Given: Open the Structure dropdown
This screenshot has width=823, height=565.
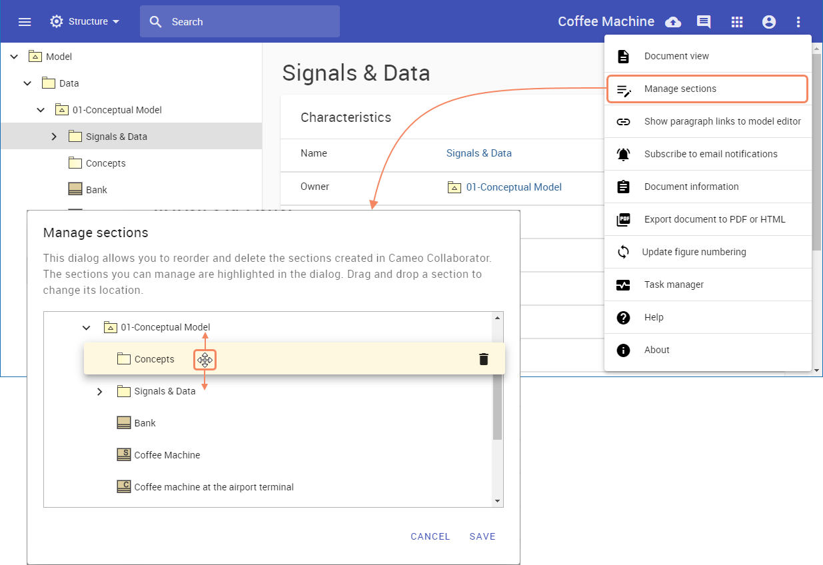Looking at the screenshot, I should pos(85,22).
